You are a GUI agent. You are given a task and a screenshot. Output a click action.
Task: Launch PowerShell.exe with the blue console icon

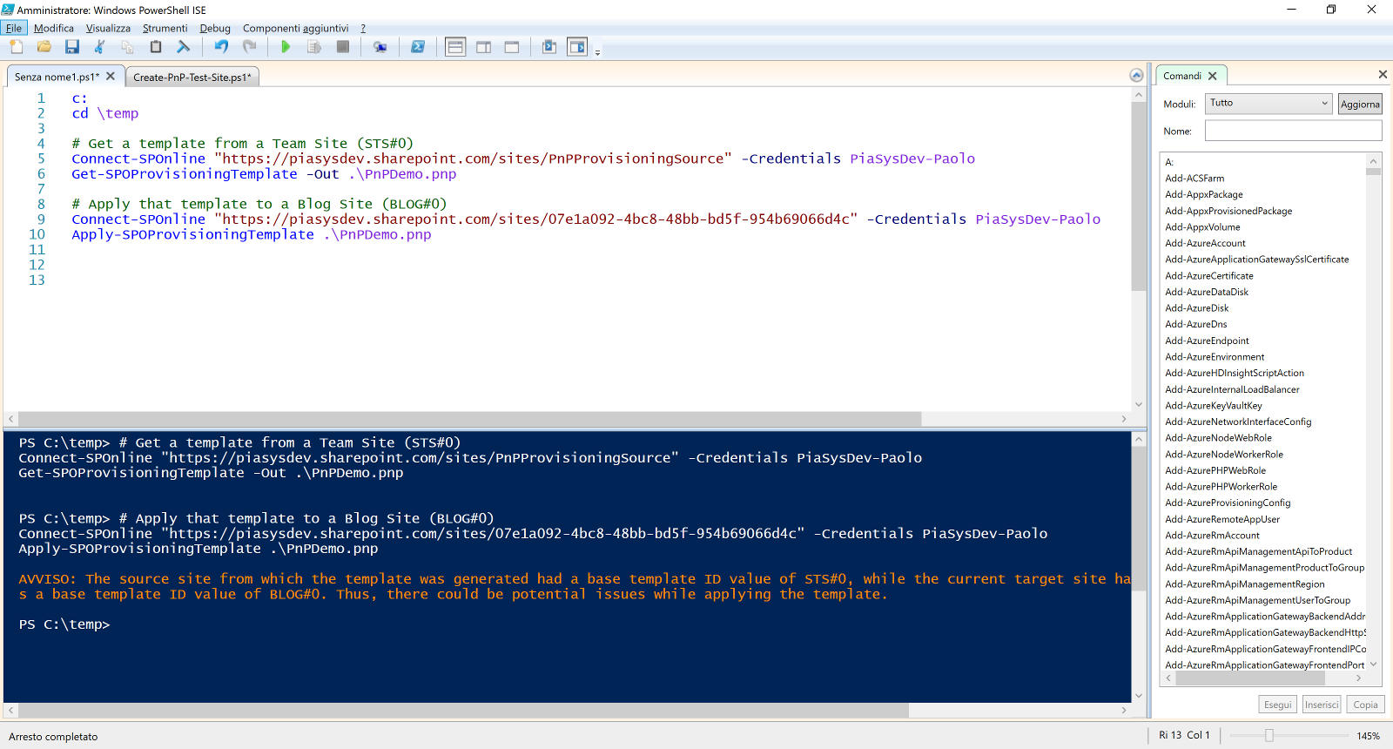[x=418, y=47]
